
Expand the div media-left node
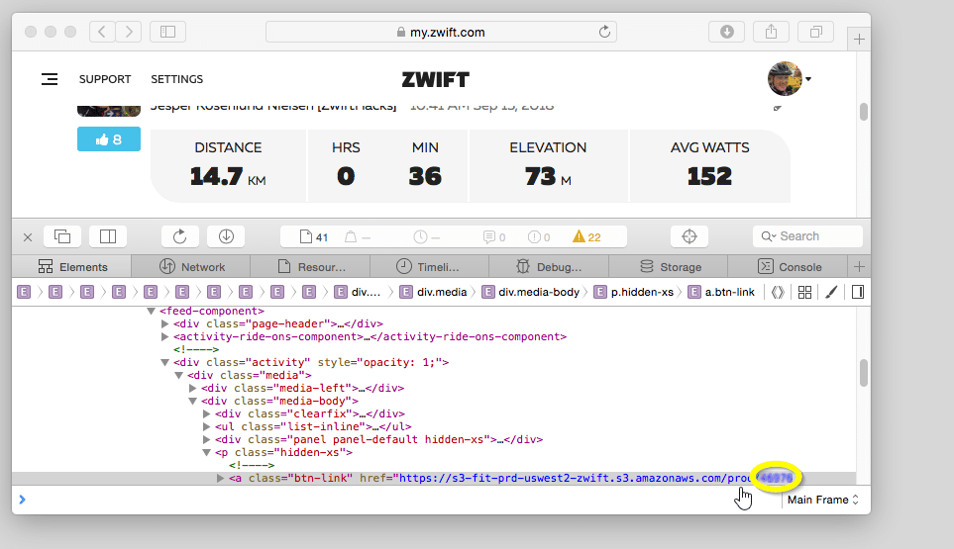[x=193, y=388]
